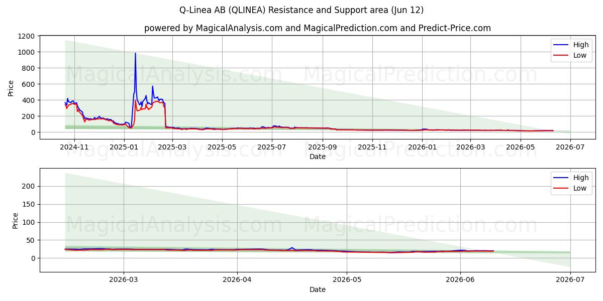Screen dimensions: 603x301
Task: Click the price spike peak near 1000 in the top chart
Action: click(x=135, y=53)
